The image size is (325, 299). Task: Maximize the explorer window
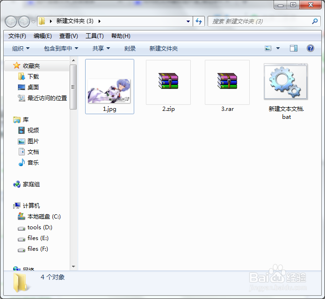(293, 5)
